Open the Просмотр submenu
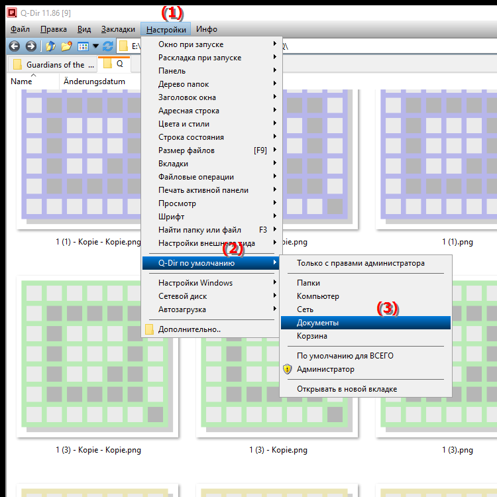The height and width of the screenshot is (497, 497). tap(211, 203)
